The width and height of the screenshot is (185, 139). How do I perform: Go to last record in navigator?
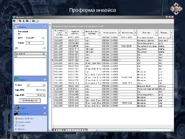pyautogui.click(x=64, y=130)
